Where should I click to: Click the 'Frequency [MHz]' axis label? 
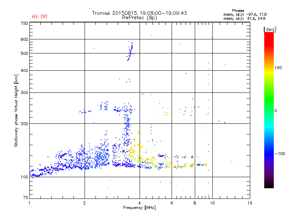[139, 208]
